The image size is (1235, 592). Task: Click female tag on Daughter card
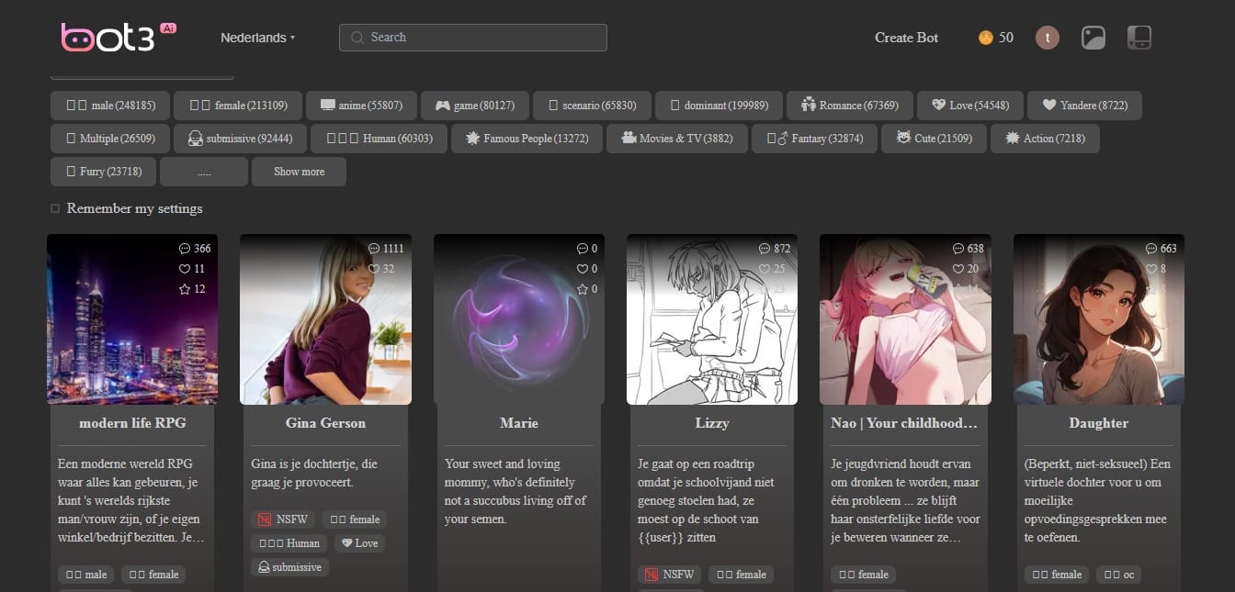coord(1057,575)
